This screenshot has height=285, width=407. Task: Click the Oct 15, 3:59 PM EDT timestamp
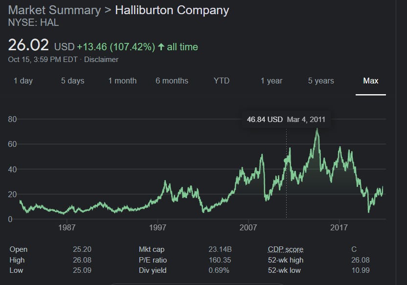43,60
